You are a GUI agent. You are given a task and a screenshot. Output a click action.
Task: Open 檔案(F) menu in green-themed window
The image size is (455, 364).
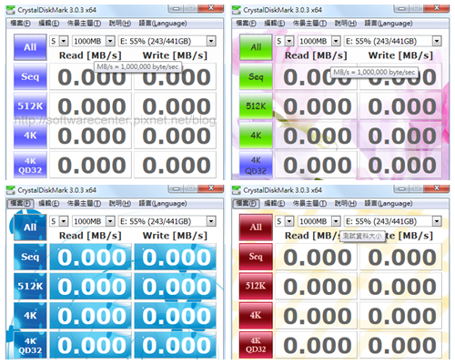(247, 24)
